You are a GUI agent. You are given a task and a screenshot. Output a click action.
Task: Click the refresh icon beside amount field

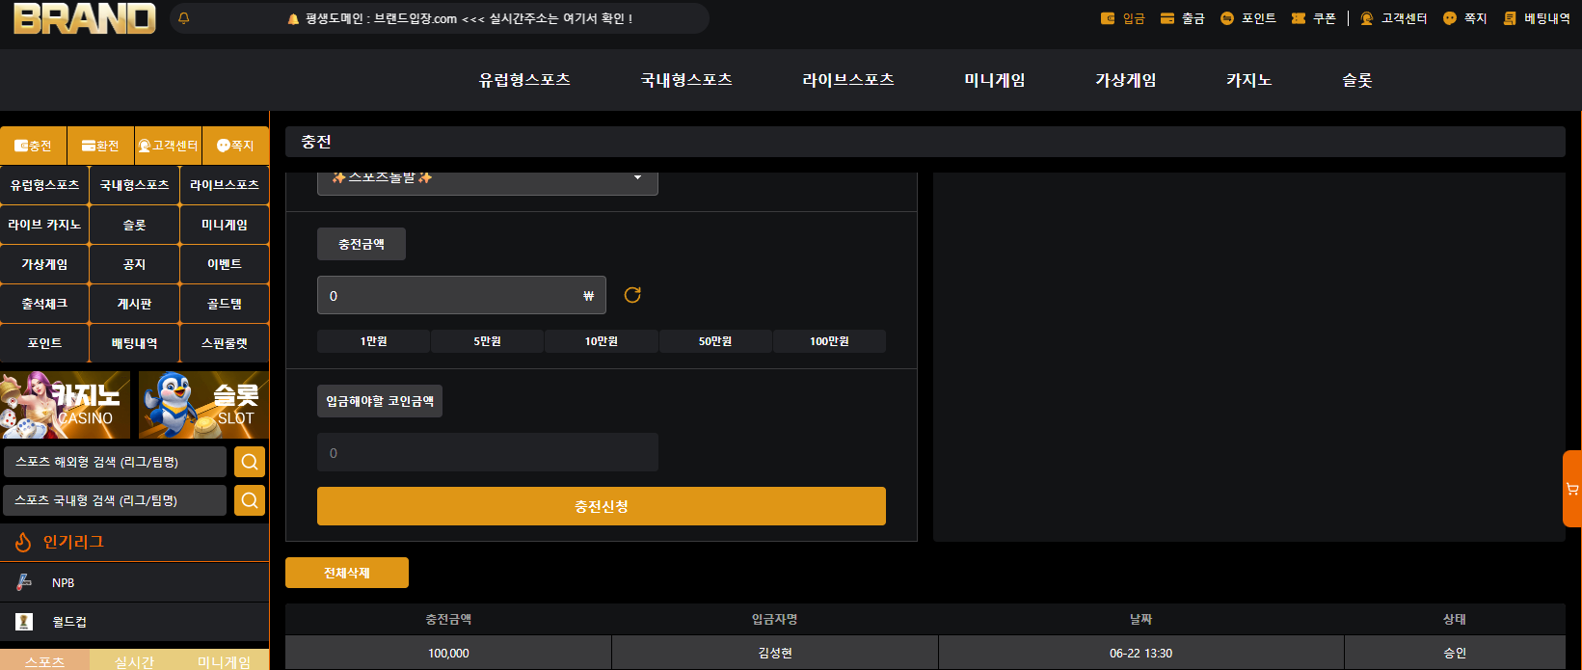point(632,295)
